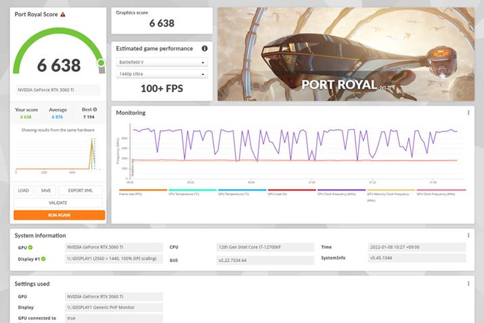Click the GPU name field under the score gauge
The width and height of the screenshot is (484, 323).
point(58,90)
